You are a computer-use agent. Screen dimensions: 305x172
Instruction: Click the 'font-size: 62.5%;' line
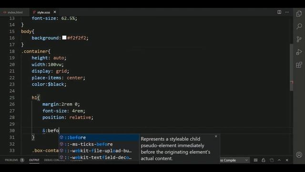pos(54,18)
